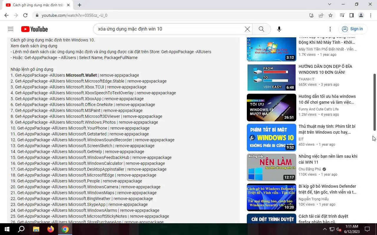Share this page icon

pos(321,15)
